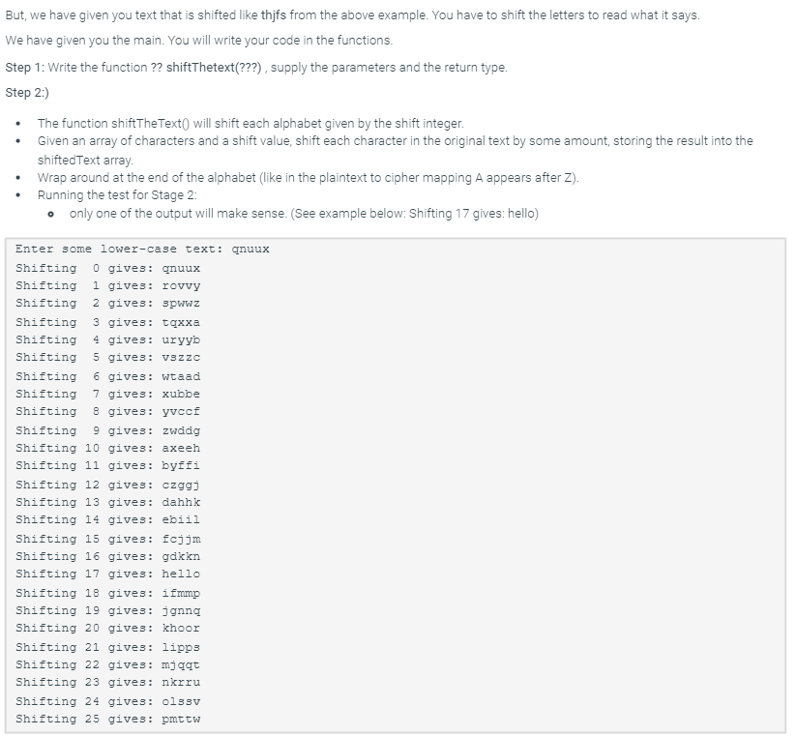Click the line Shifting 13 gives: dahhk
The height and width of the screenshot is (736, 796).
tap(107, 502)
